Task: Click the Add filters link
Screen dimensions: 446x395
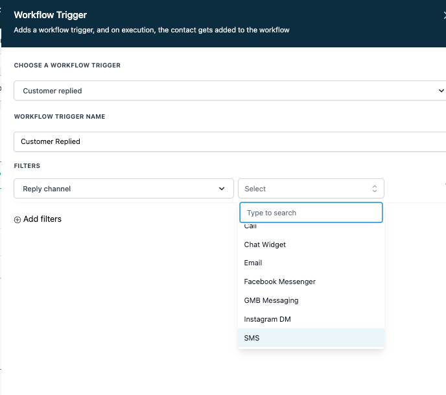Action: pyautogui.click(x=42, y=219)
